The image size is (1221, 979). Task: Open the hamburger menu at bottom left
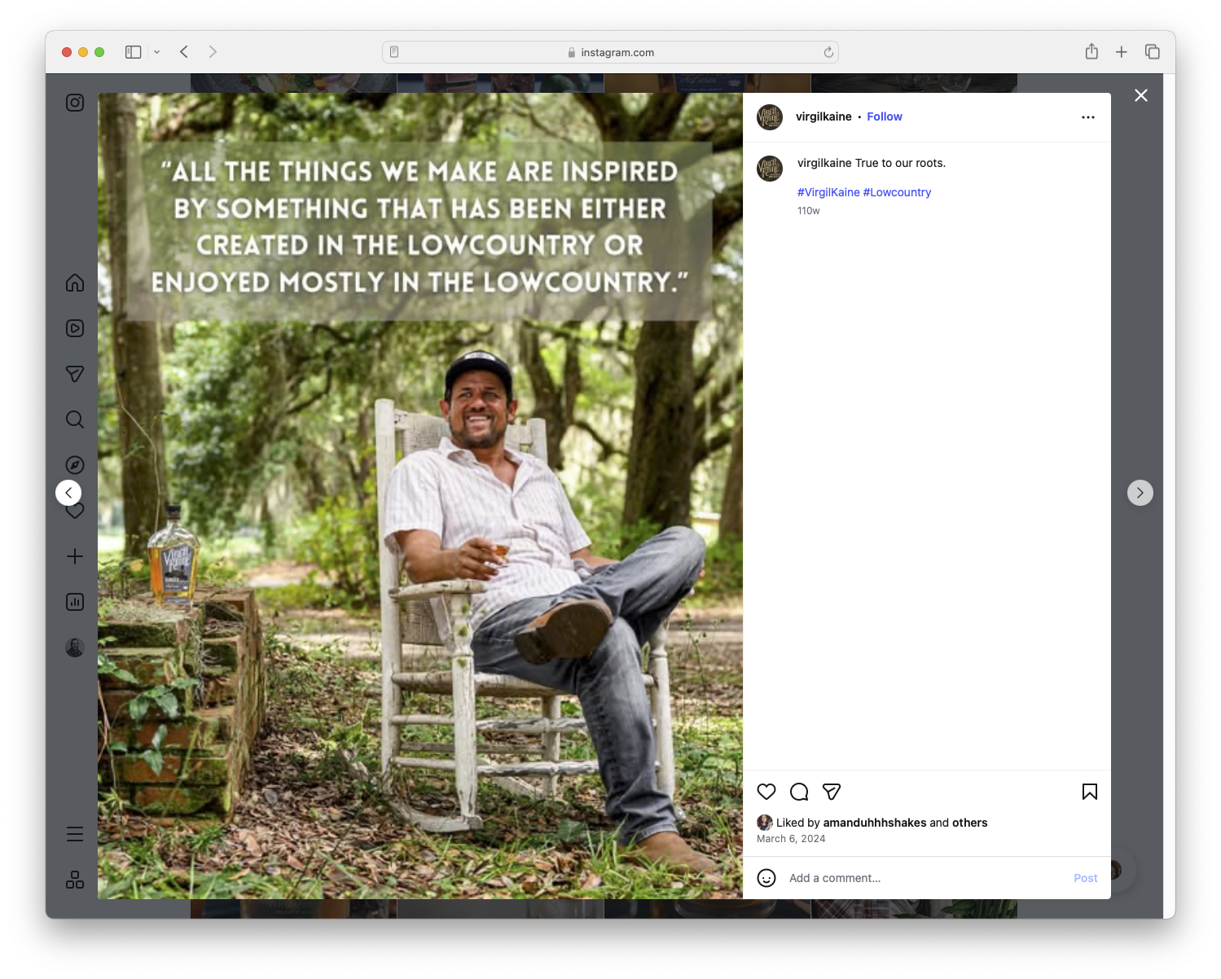[74, 834]
